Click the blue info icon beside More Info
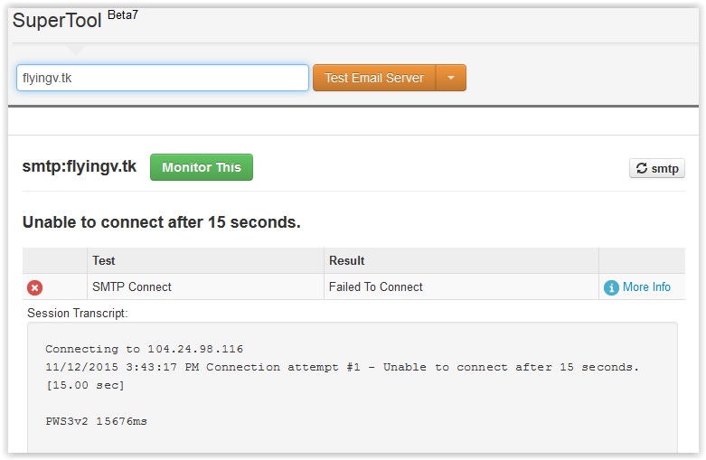 coord(611,287)
